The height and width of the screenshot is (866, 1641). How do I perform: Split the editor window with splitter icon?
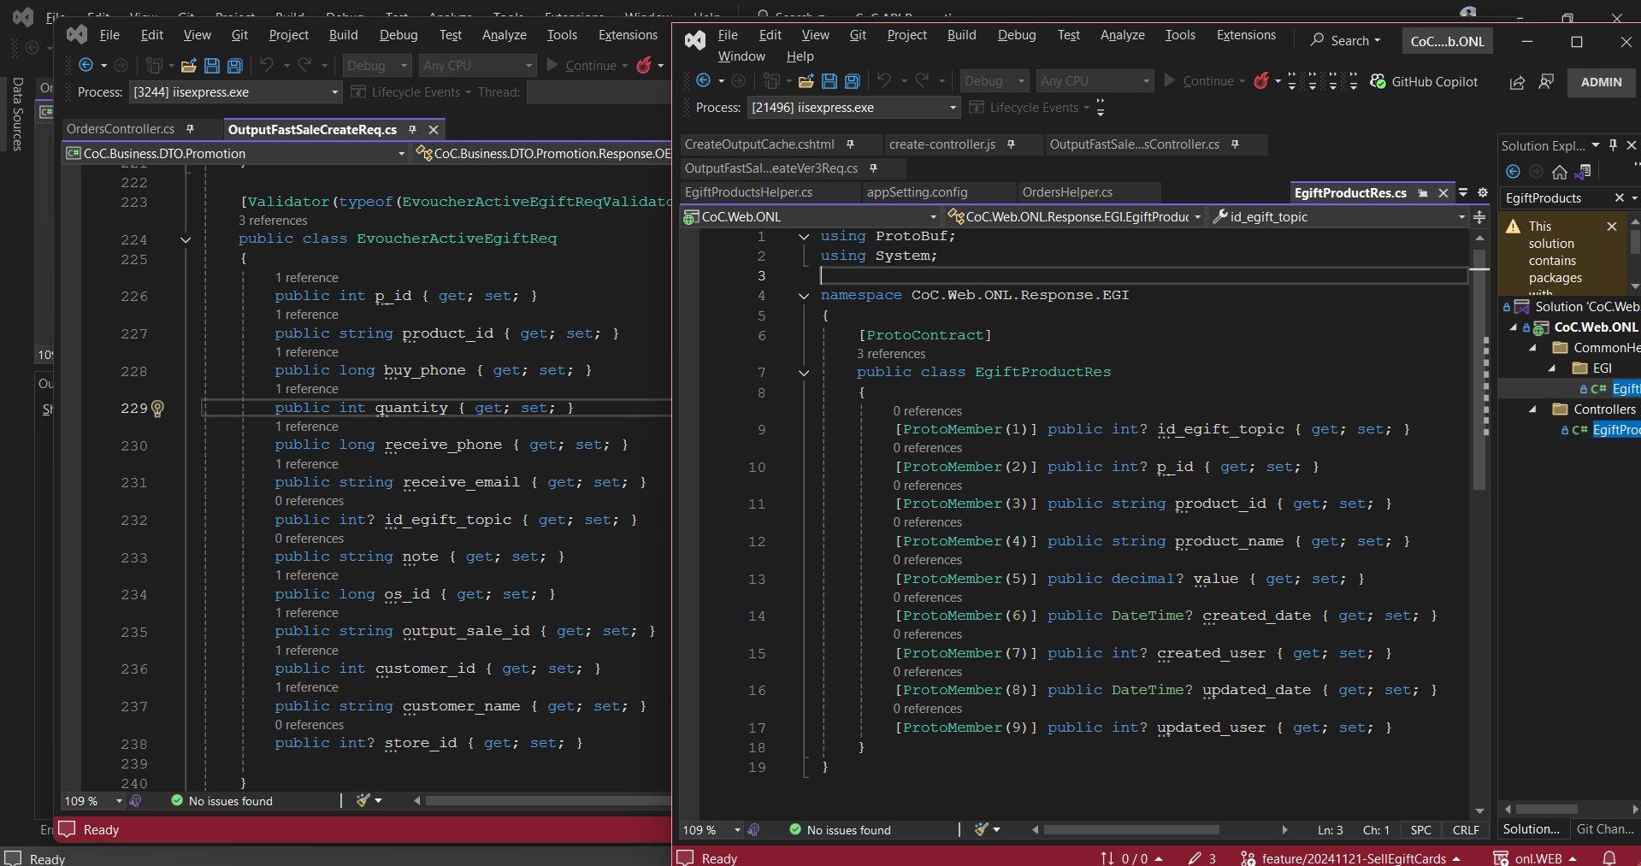click(1479, 217)
